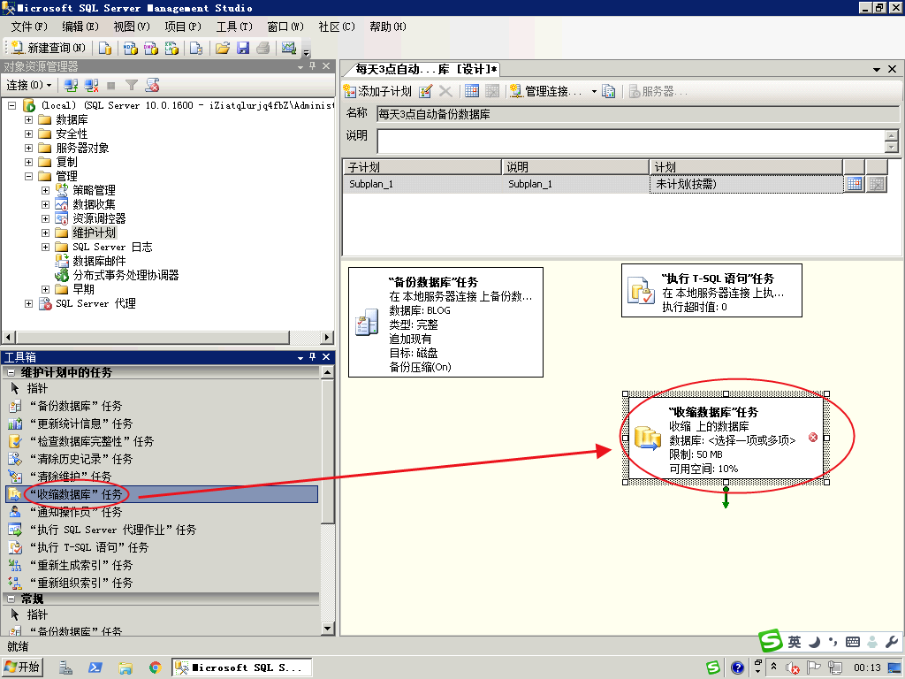
Task: Click the filter funnel icon in object explorer
Action: [132, 86]
